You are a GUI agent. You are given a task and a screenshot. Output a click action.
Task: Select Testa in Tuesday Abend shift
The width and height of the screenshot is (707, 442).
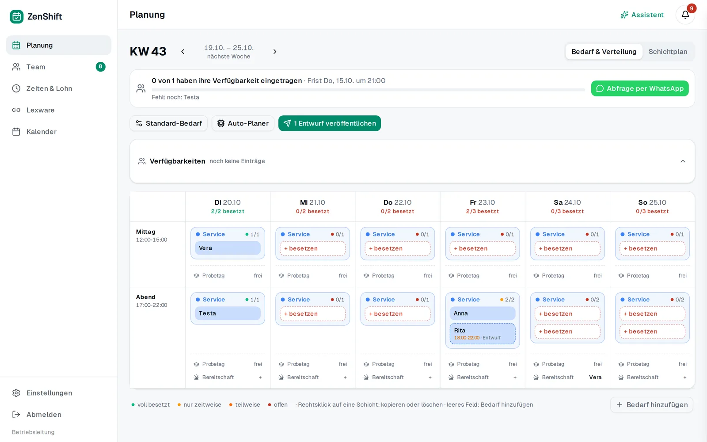228,313
